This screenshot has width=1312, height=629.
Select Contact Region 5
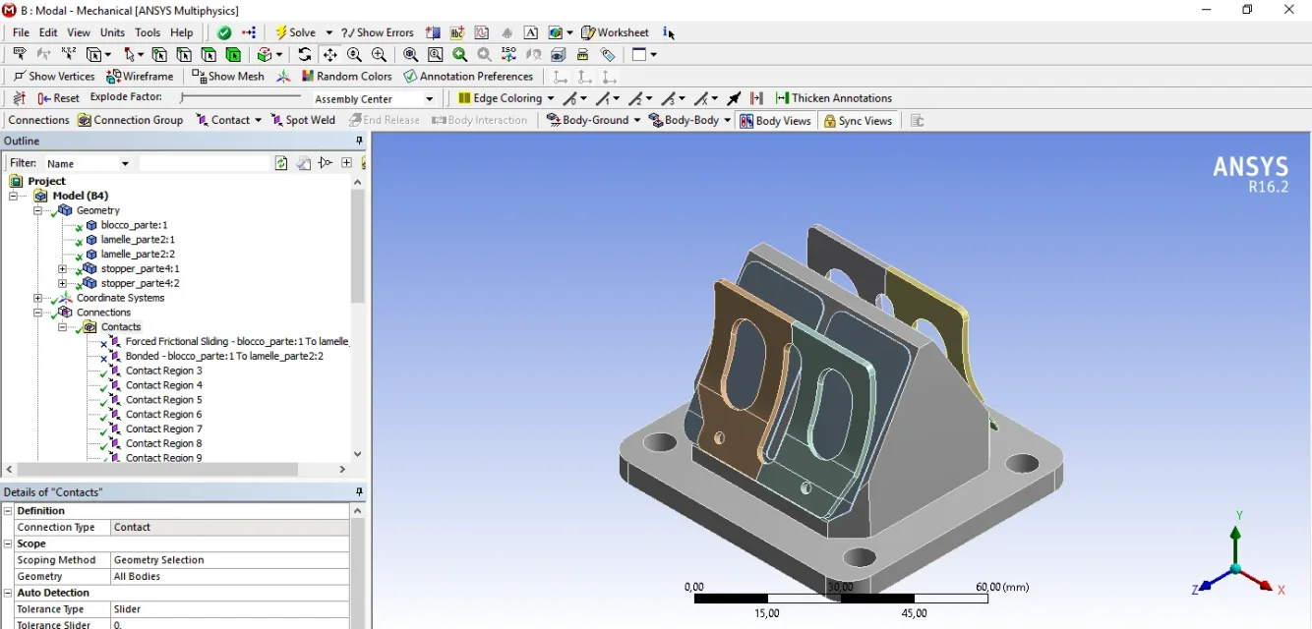(x=163, y=400)
